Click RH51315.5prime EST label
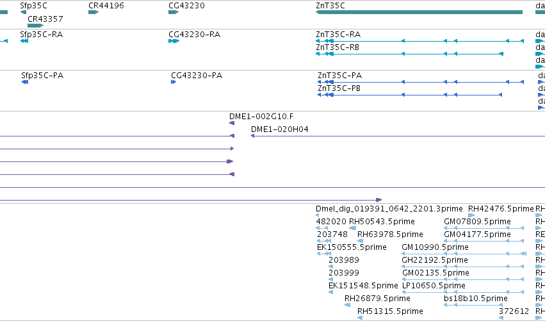Screen dimensions: 545x321 click(390, 311)
